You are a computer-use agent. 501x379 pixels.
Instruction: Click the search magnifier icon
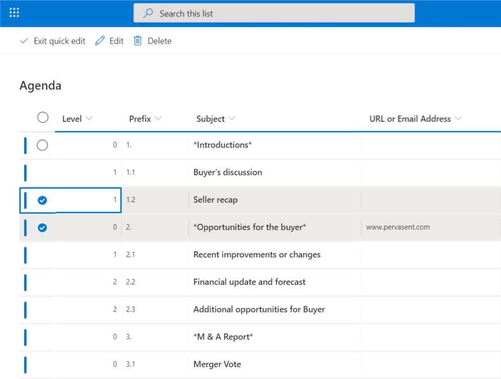click(148, 13)
